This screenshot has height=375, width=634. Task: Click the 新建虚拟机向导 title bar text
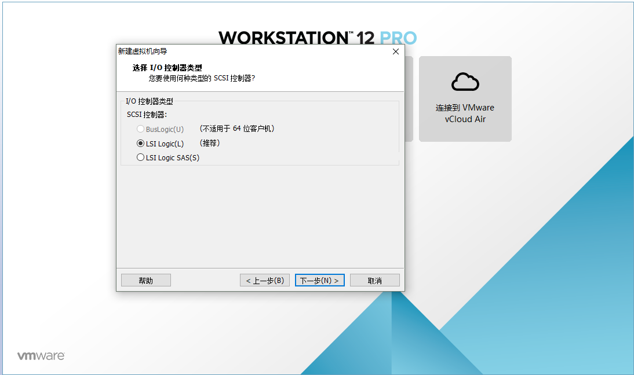pyautogui.click(x=143, y=52)
